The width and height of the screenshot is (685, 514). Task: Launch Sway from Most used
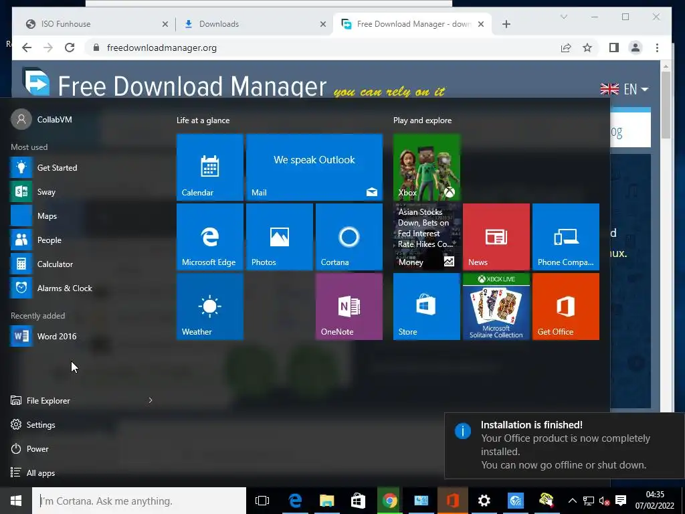coord(83,191)
